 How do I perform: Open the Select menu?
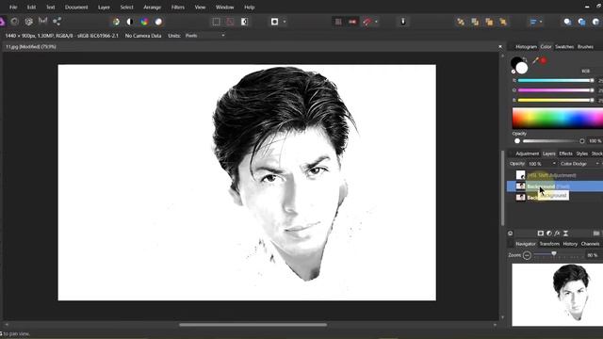pyautogui.click(x=126, y=7)
